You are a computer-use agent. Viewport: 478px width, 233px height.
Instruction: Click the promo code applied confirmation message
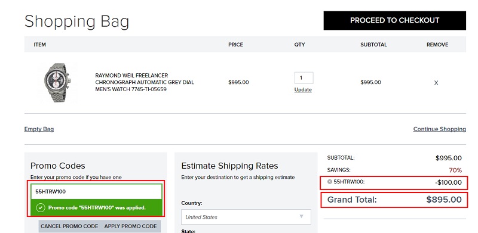coord(97,208)
